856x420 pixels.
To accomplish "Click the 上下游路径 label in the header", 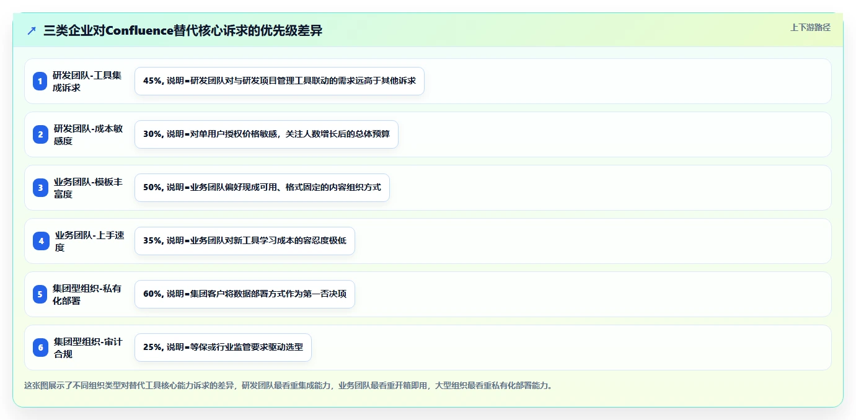I will tap(810, 27).
